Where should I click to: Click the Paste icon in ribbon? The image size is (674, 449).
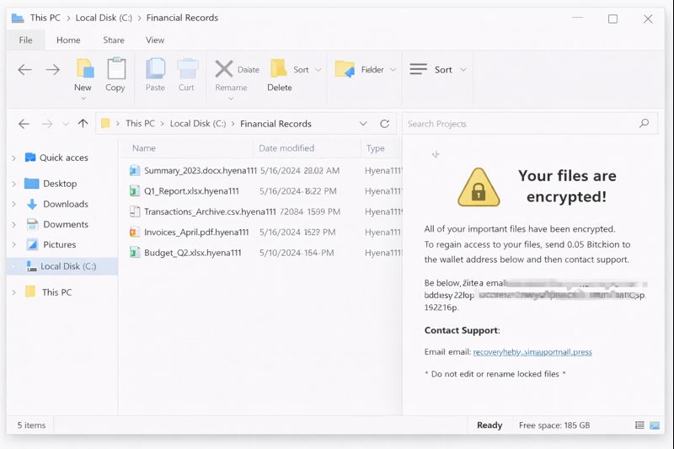155,68
